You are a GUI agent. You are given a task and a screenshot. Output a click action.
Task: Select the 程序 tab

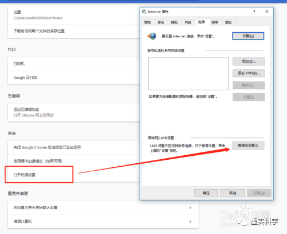point(215,22)
